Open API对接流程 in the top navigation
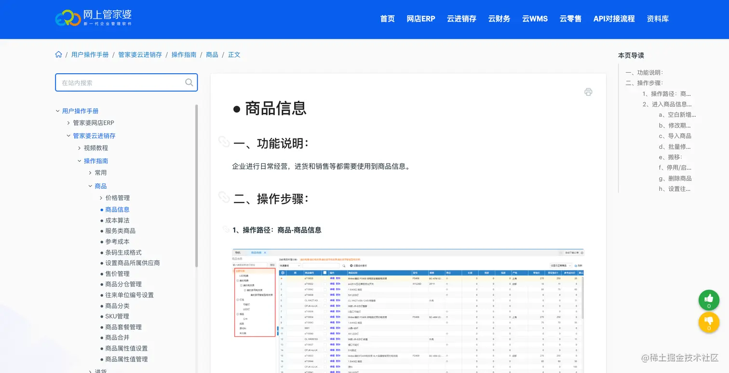 coord(614,19)
